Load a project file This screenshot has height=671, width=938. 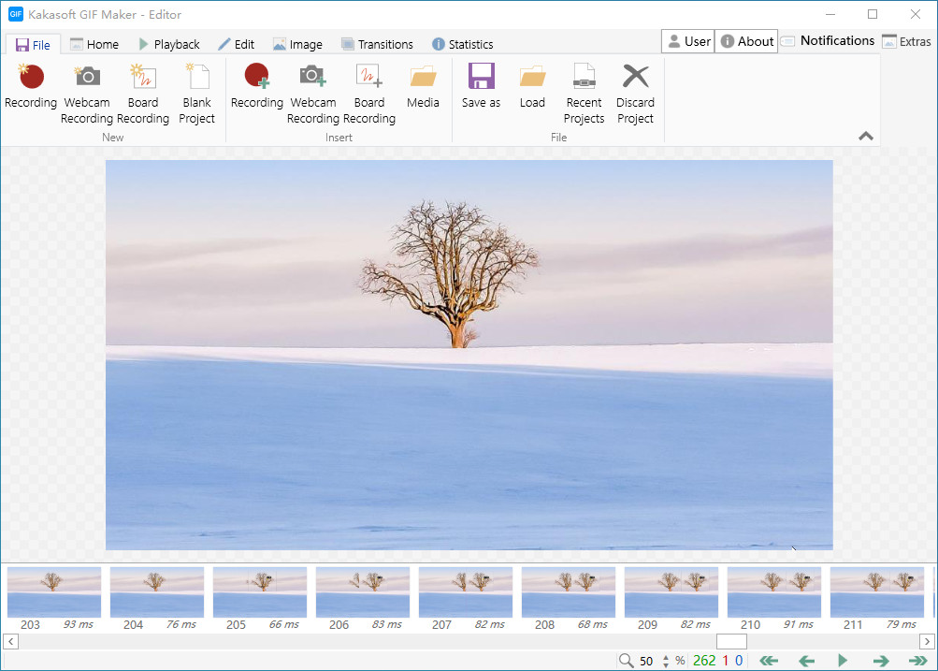532,87
